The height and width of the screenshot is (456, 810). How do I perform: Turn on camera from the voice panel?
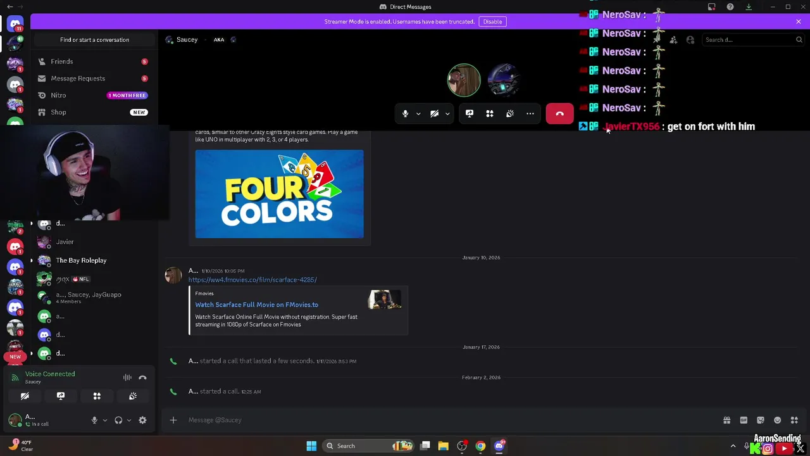(x=25, y=396)
